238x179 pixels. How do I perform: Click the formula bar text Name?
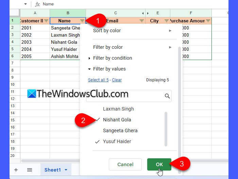click(x=48, y=4)
